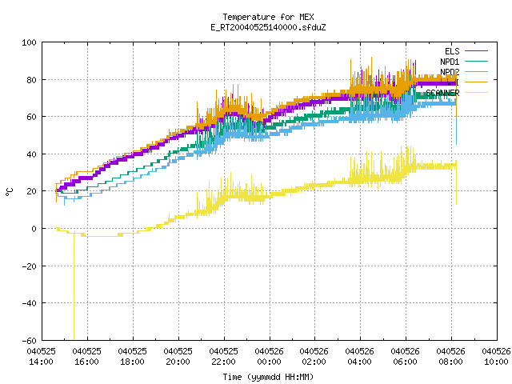This screenshot has width=512, height=384.
Task: Click the y-axis value -20
Action: (x=29, y=266)
